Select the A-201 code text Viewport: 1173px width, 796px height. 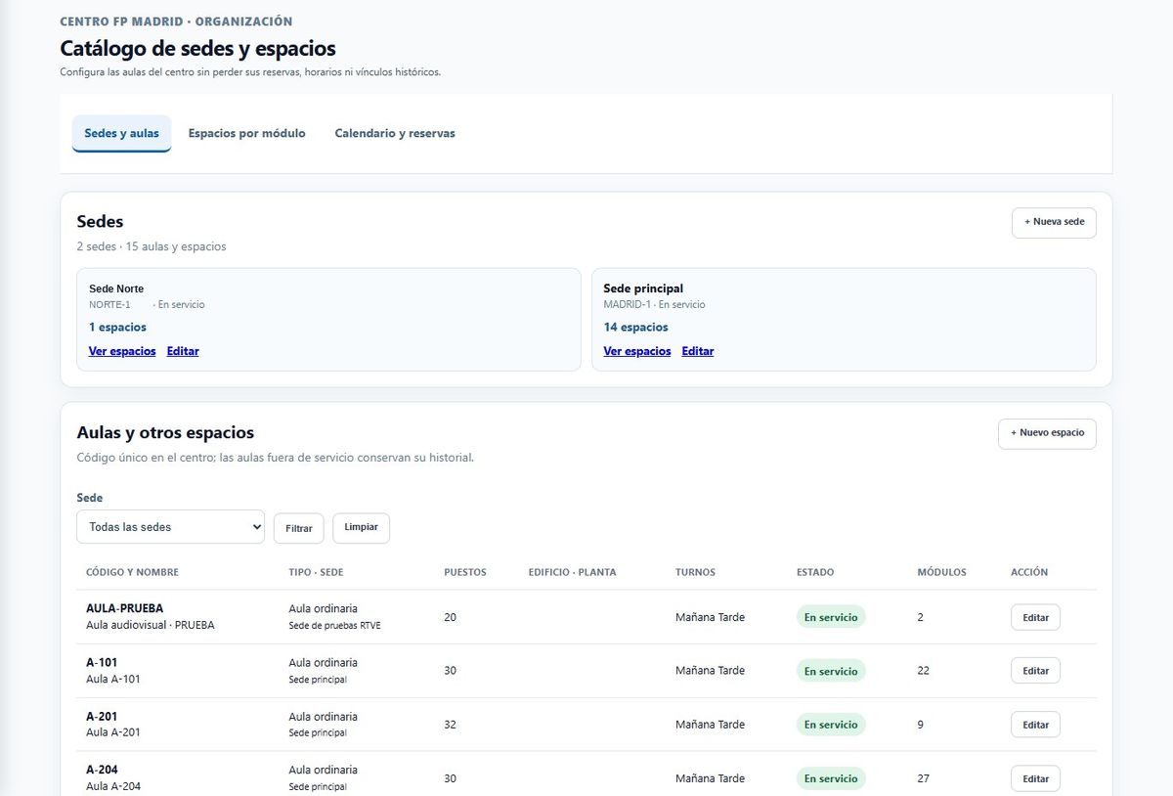[x=102, y=716]
